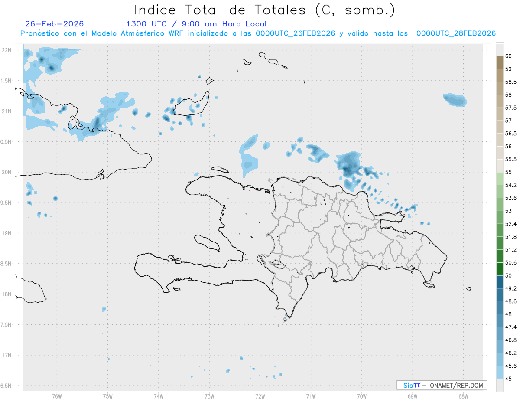Click the "56.5" legend value
The image size is (520, 402).
click(510, 134)
